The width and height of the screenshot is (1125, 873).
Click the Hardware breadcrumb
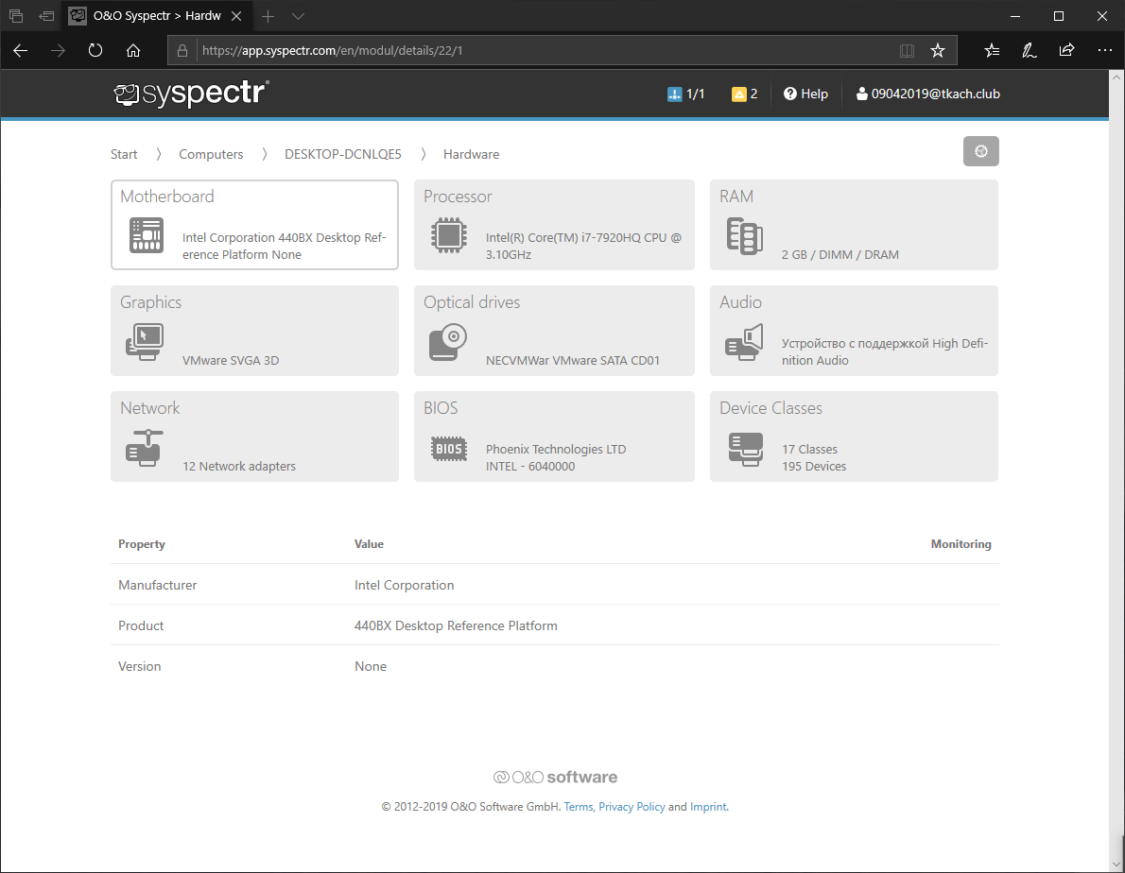click(x=472, y=154)
